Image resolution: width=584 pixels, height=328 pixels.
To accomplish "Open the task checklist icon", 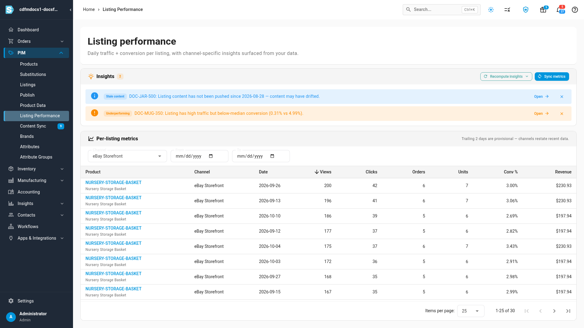I will [x=507, y=10].
